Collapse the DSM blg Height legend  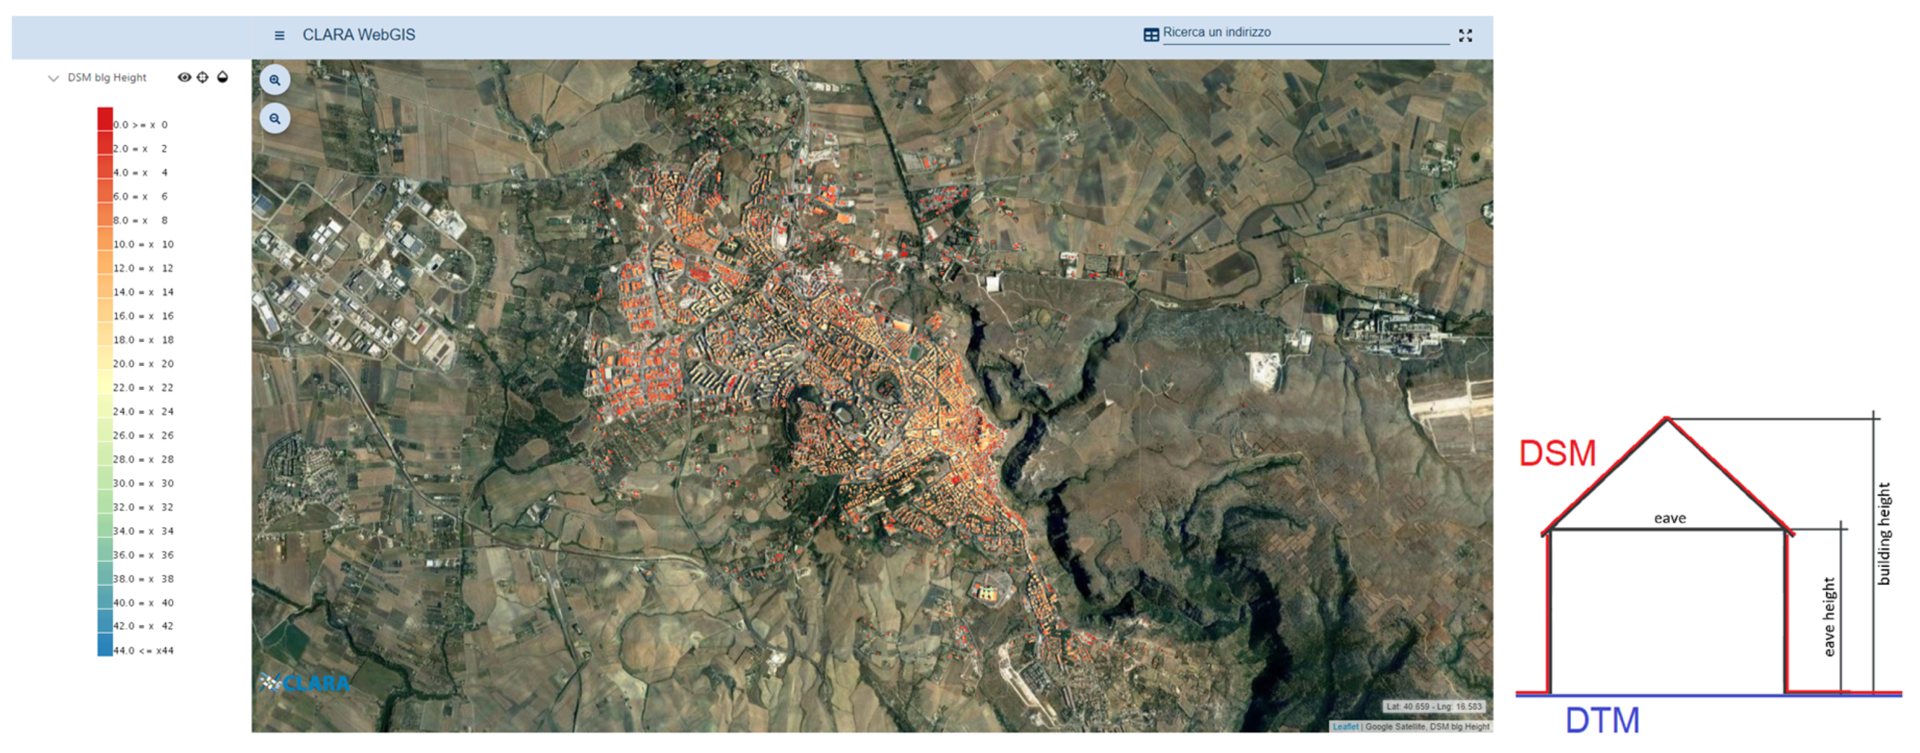pyautogui.click(x=53, y=77)
